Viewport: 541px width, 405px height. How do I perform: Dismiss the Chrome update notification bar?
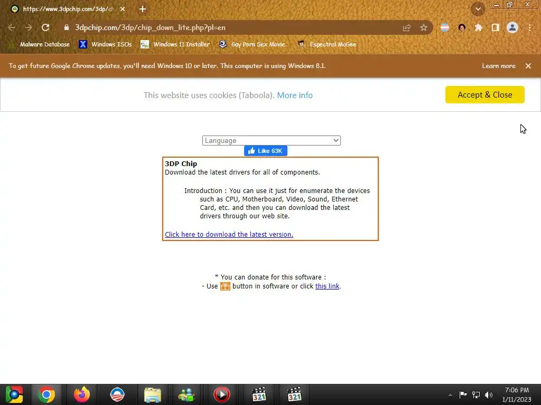click(528, 66)
